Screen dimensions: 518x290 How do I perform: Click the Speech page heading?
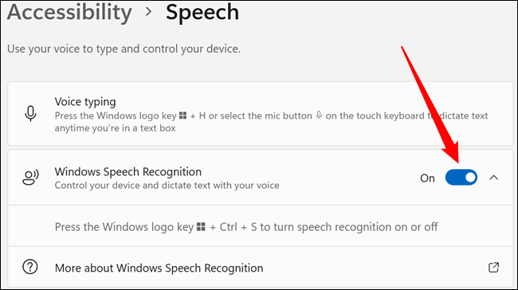tap(202, 12)
